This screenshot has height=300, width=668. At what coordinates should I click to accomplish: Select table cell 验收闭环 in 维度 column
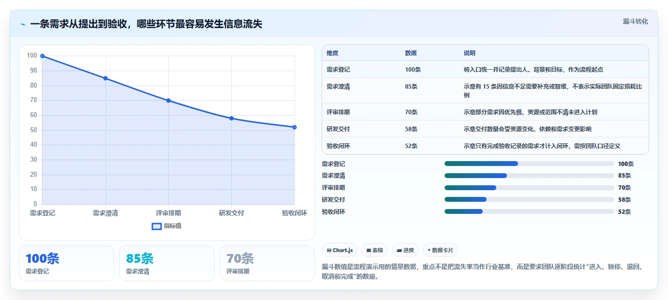click(x=339, y=146)
